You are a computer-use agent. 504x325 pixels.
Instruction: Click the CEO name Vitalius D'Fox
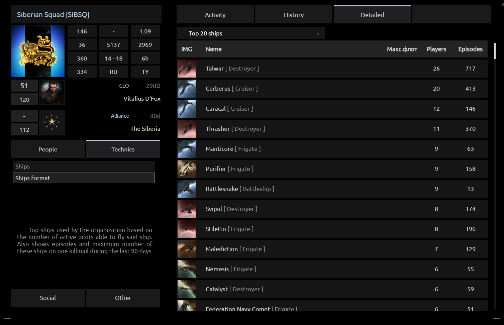[142, 99]
